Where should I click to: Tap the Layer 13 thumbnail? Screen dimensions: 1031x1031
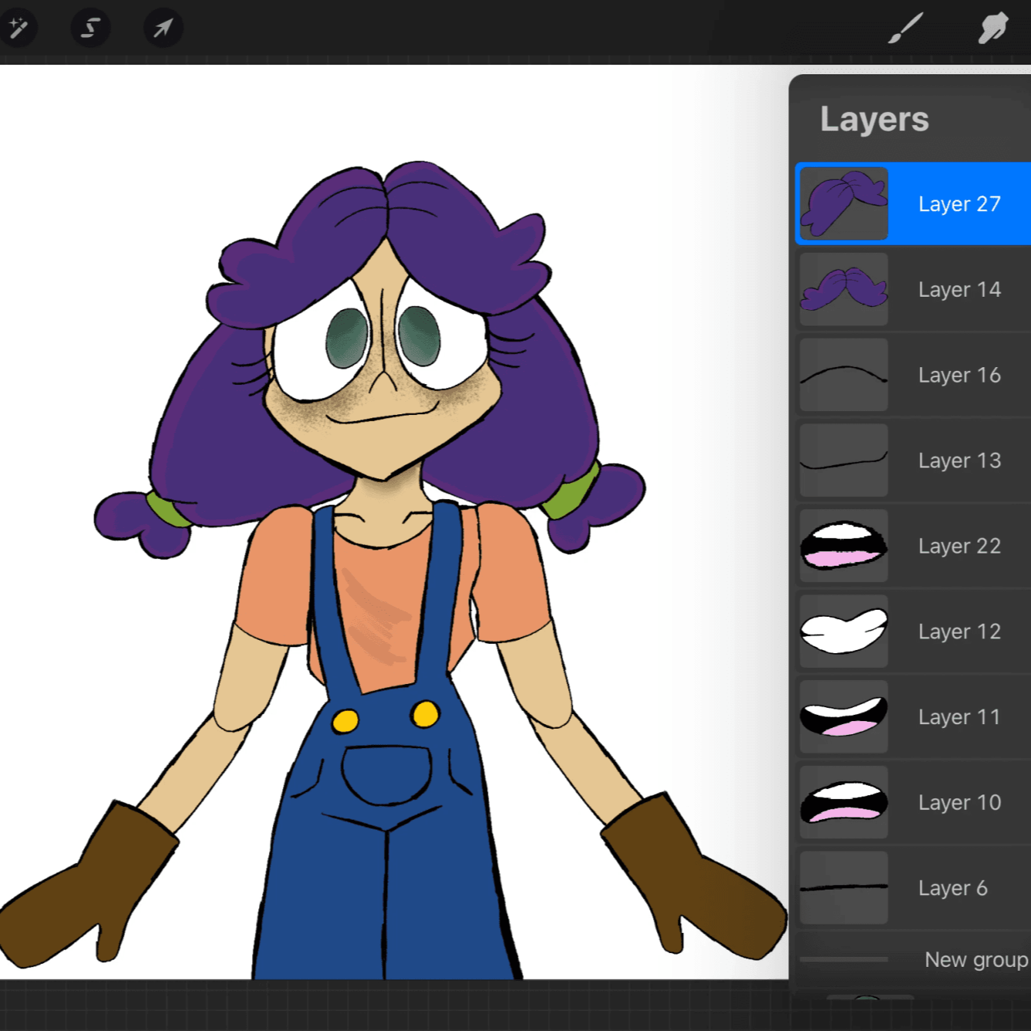click(x=844, y=460)
